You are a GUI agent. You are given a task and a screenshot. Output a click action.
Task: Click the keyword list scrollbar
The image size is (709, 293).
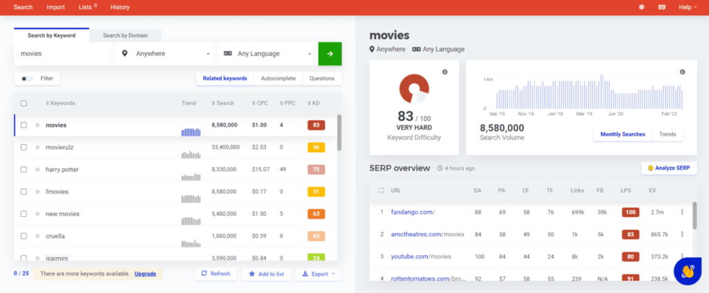pos(339,132)
